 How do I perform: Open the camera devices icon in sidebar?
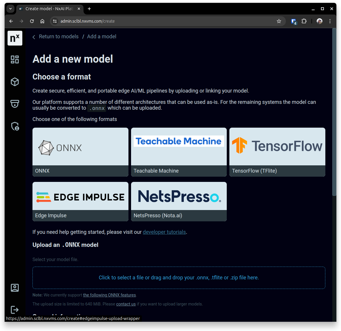pos(15,104)
